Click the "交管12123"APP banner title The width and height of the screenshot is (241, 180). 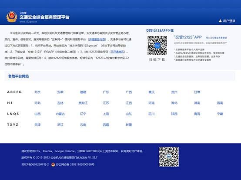(187, 37)
